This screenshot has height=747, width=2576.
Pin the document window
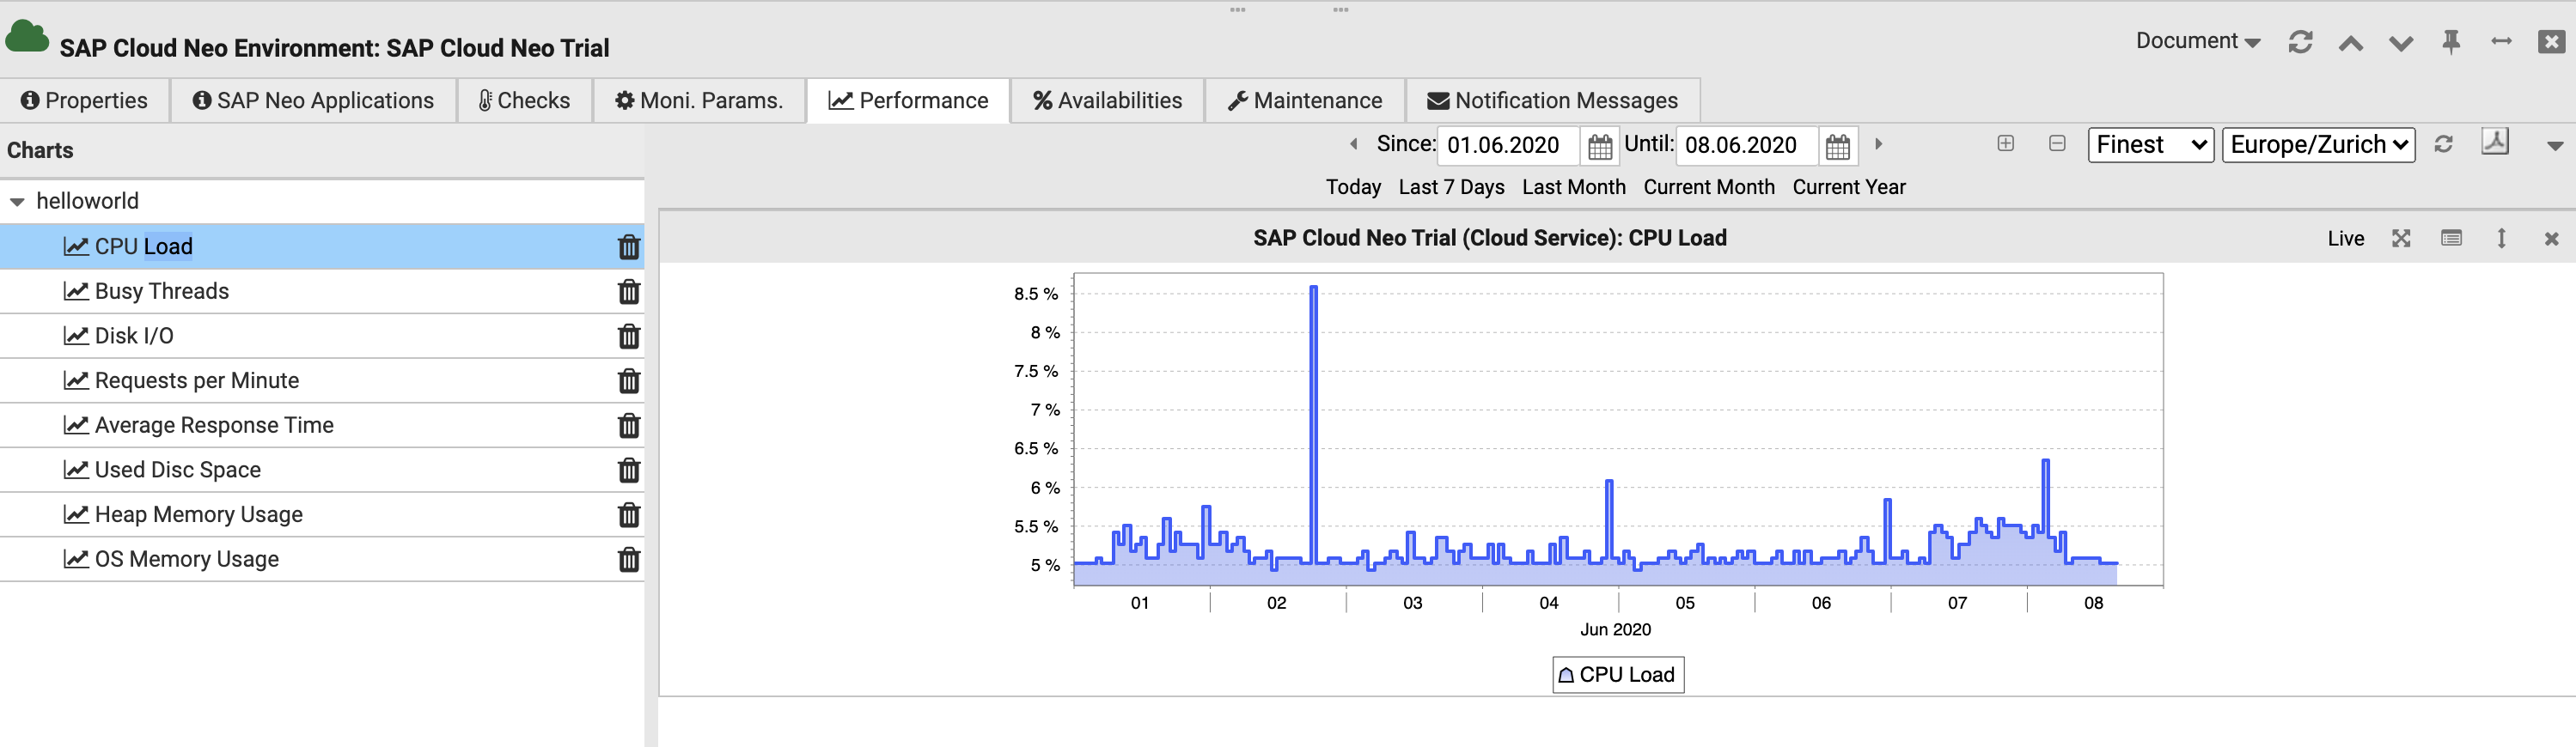click(x=2451, y=42)
